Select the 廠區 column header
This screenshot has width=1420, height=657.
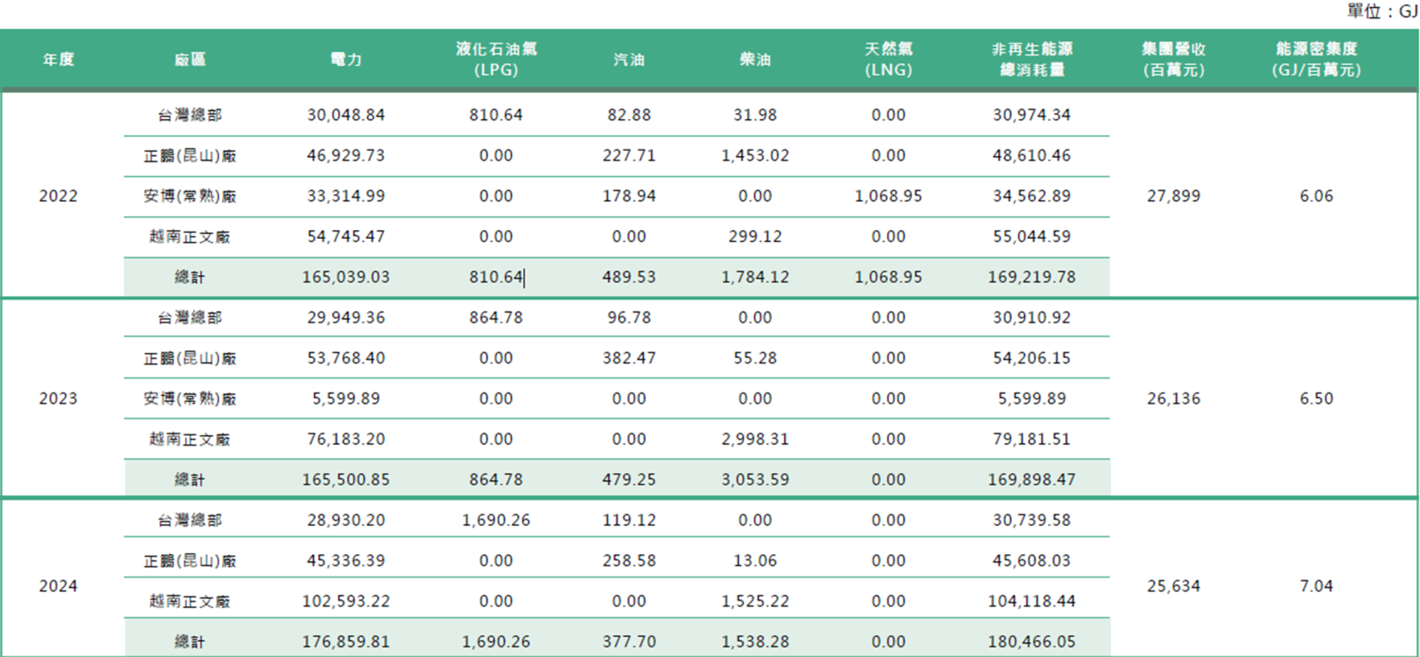(190, 59)
